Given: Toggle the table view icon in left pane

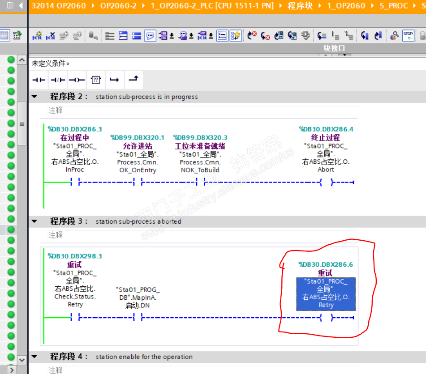Looking at the screenshot, I should pos(4,35).
